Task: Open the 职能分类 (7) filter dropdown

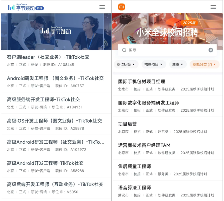Action: 204,64
